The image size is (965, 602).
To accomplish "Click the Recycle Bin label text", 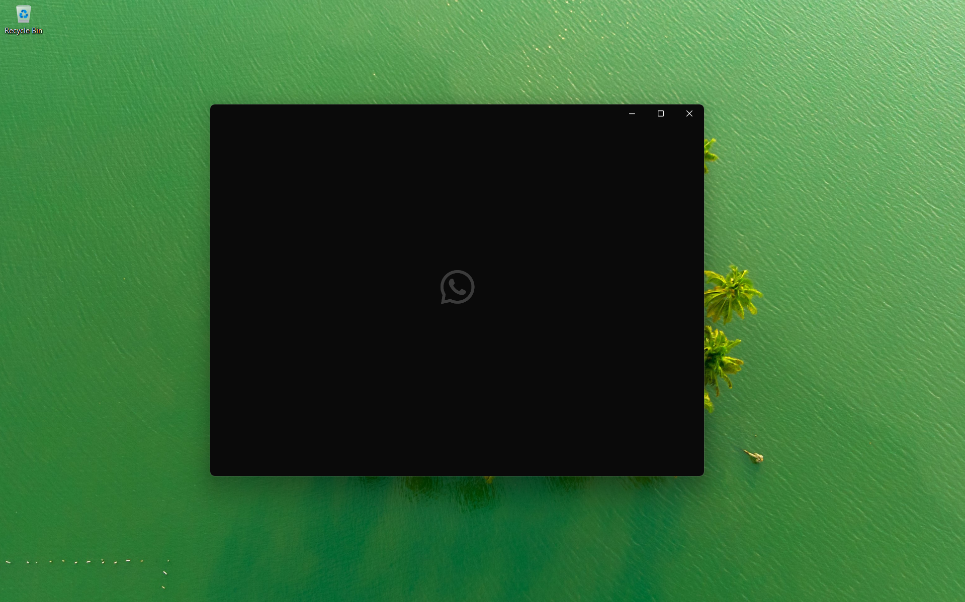I will 23,31.
